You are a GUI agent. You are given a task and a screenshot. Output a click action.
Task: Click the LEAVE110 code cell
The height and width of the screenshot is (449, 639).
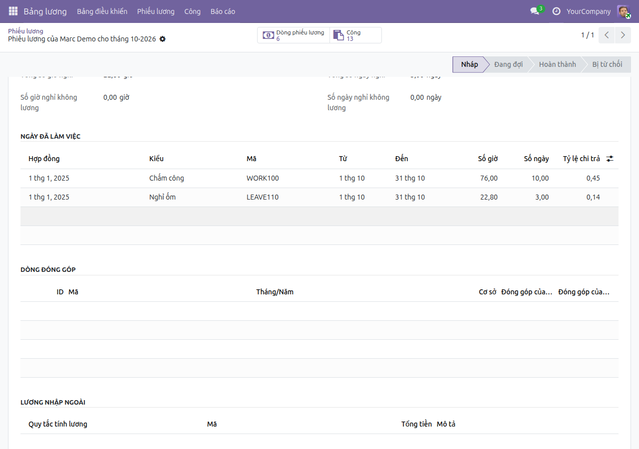click(289, 197)
